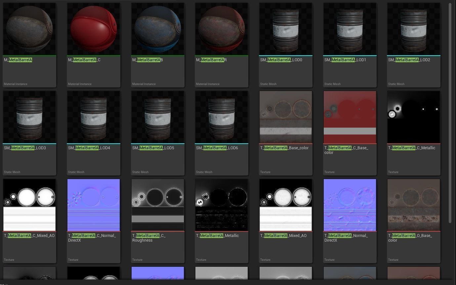Click the T_MetalBarrelA_C_Metallic texture

click(414, 133)
